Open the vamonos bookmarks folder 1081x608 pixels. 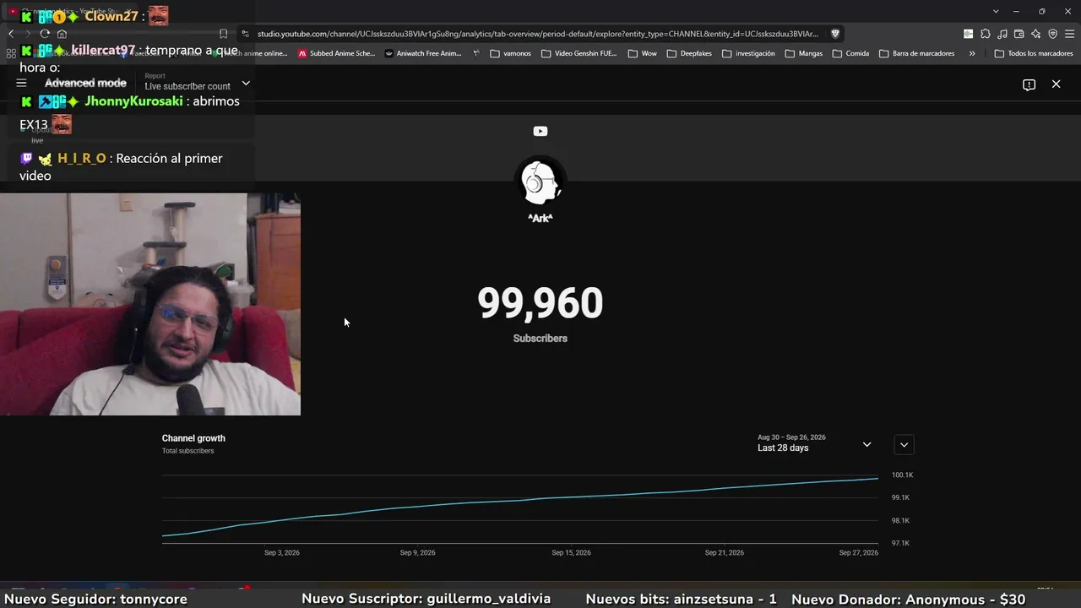510,53
